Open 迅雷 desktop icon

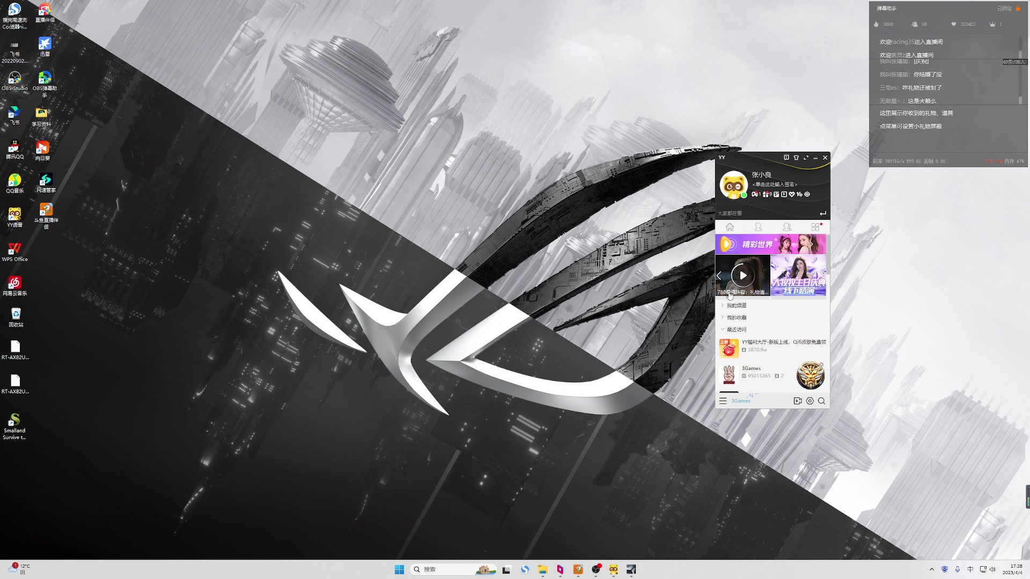tap(45, 47)
